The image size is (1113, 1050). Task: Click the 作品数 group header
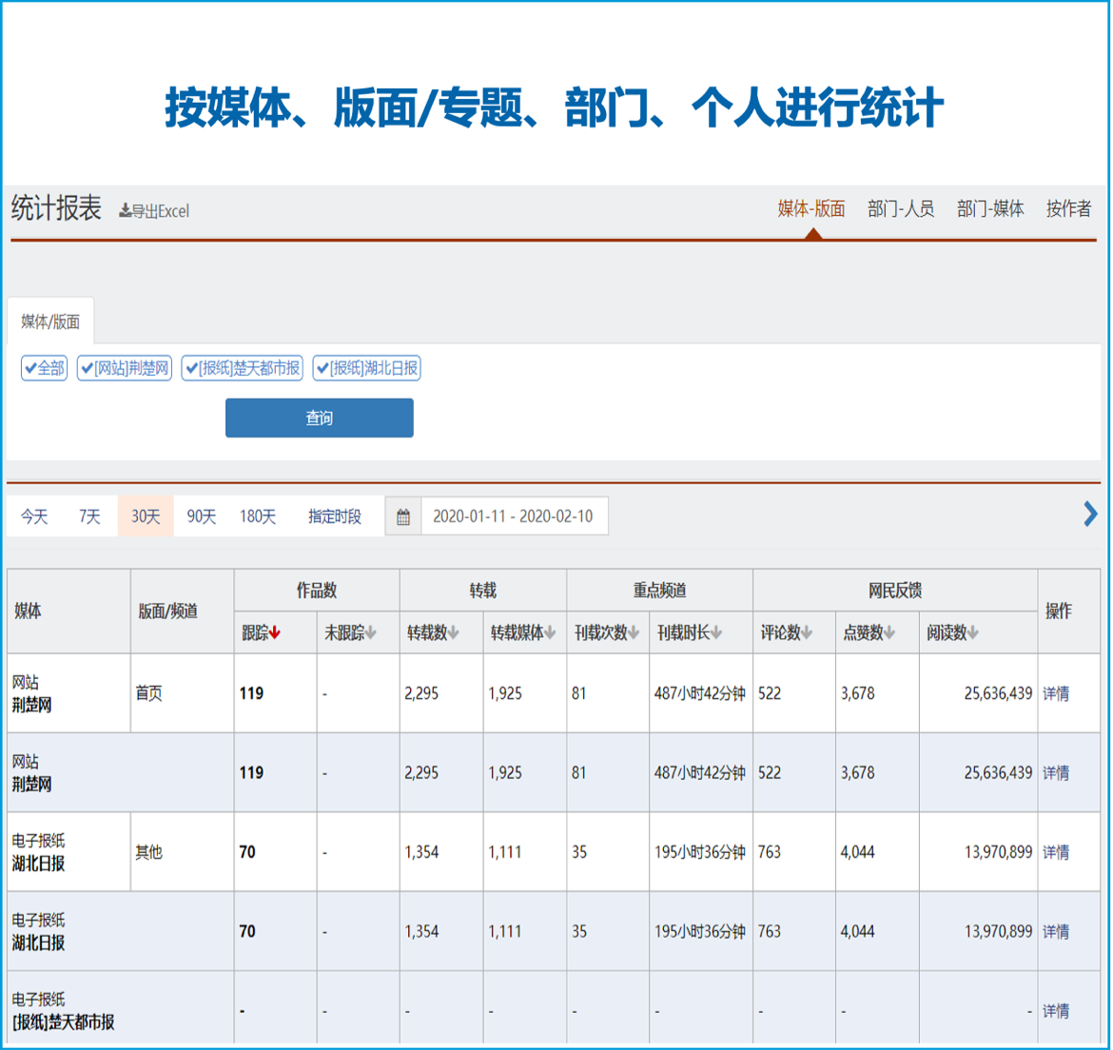(317, 591)
